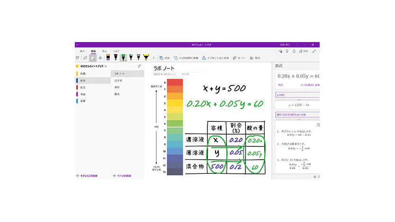395x222 pixels.
Task: Click the table cell with 0.12
Action: click(x=236, y=167)
